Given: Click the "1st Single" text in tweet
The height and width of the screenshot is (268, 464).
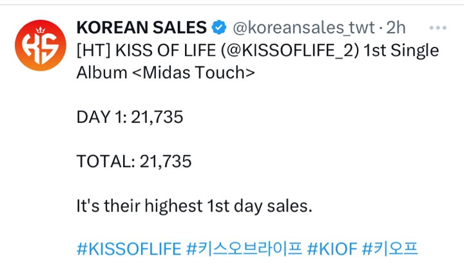Looking at the screenshot, I should (x=401, y=51).
